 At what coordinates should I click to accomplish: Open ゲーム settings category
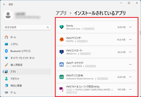point(27,92)
